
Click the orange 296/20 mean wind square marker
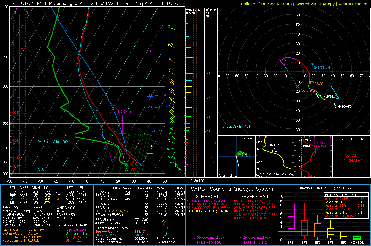311,83
